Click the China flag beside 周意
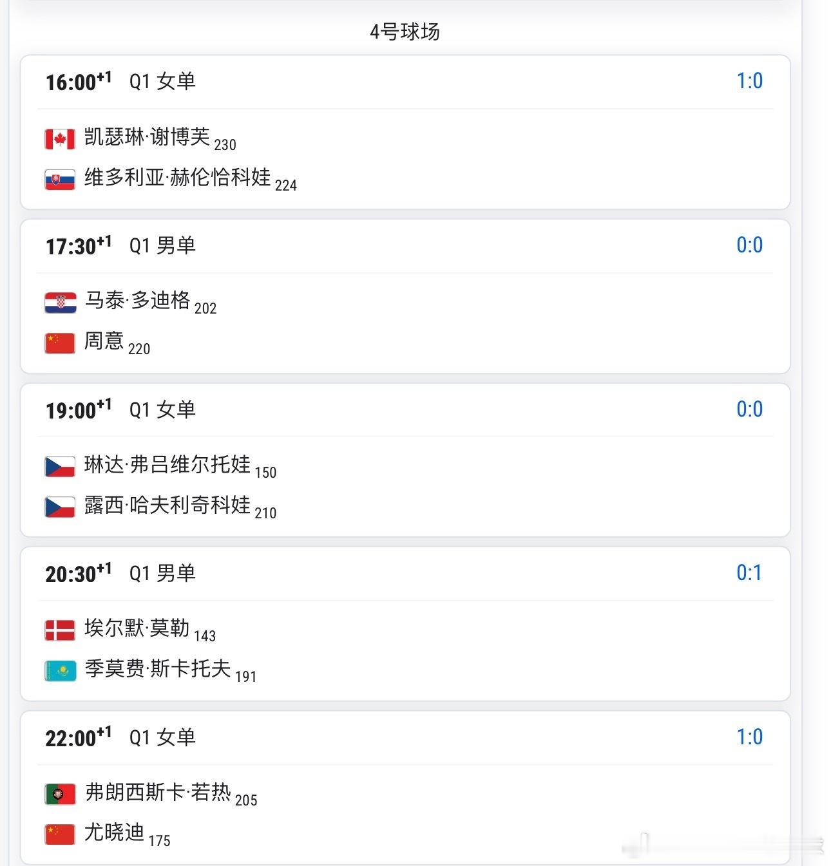 click(60, 343)
